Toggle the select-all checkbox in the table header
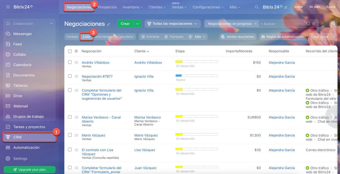Image resolution: width=340 pixels, height=174 pixels. pyautogui.click(x=70, y=51)
